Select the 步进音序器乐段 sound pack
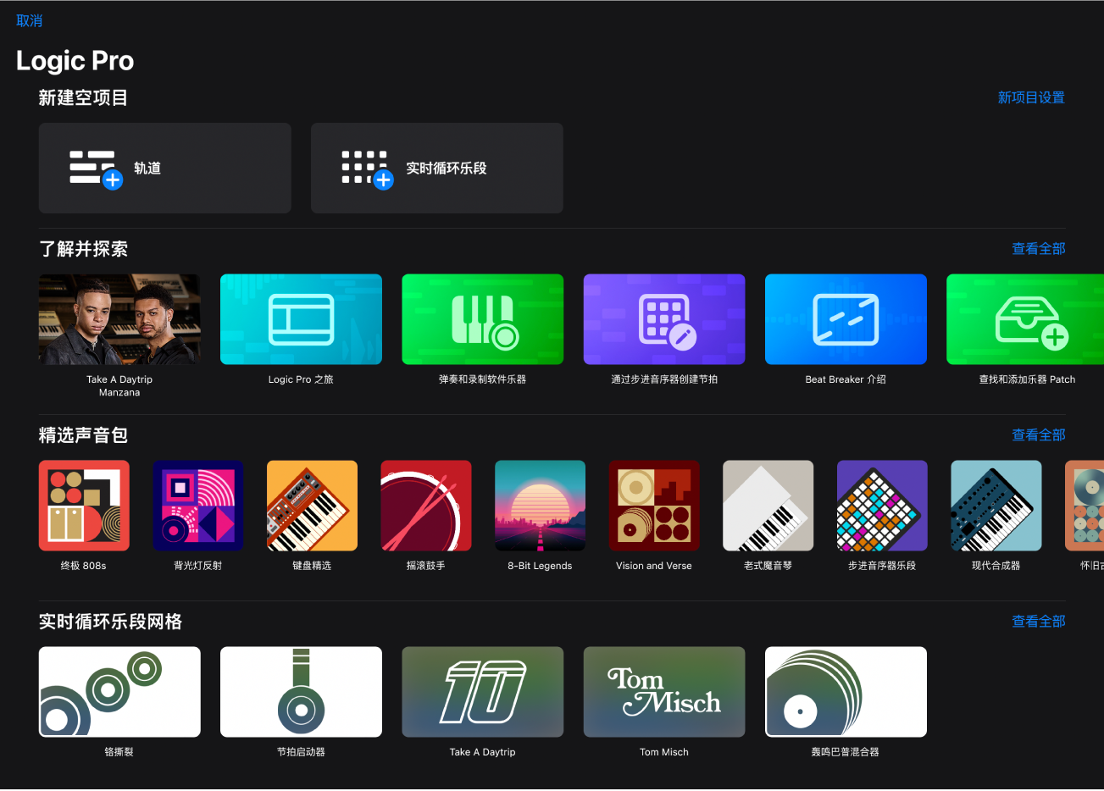Screen dimensions: 1104x791 pyautogui.click(x=882, y=506)
